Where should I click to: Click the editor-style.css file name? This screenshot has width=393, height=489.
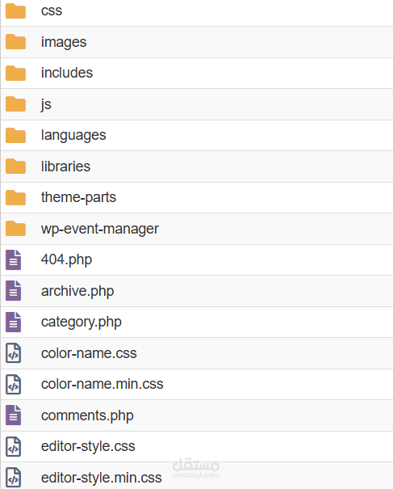88,446
